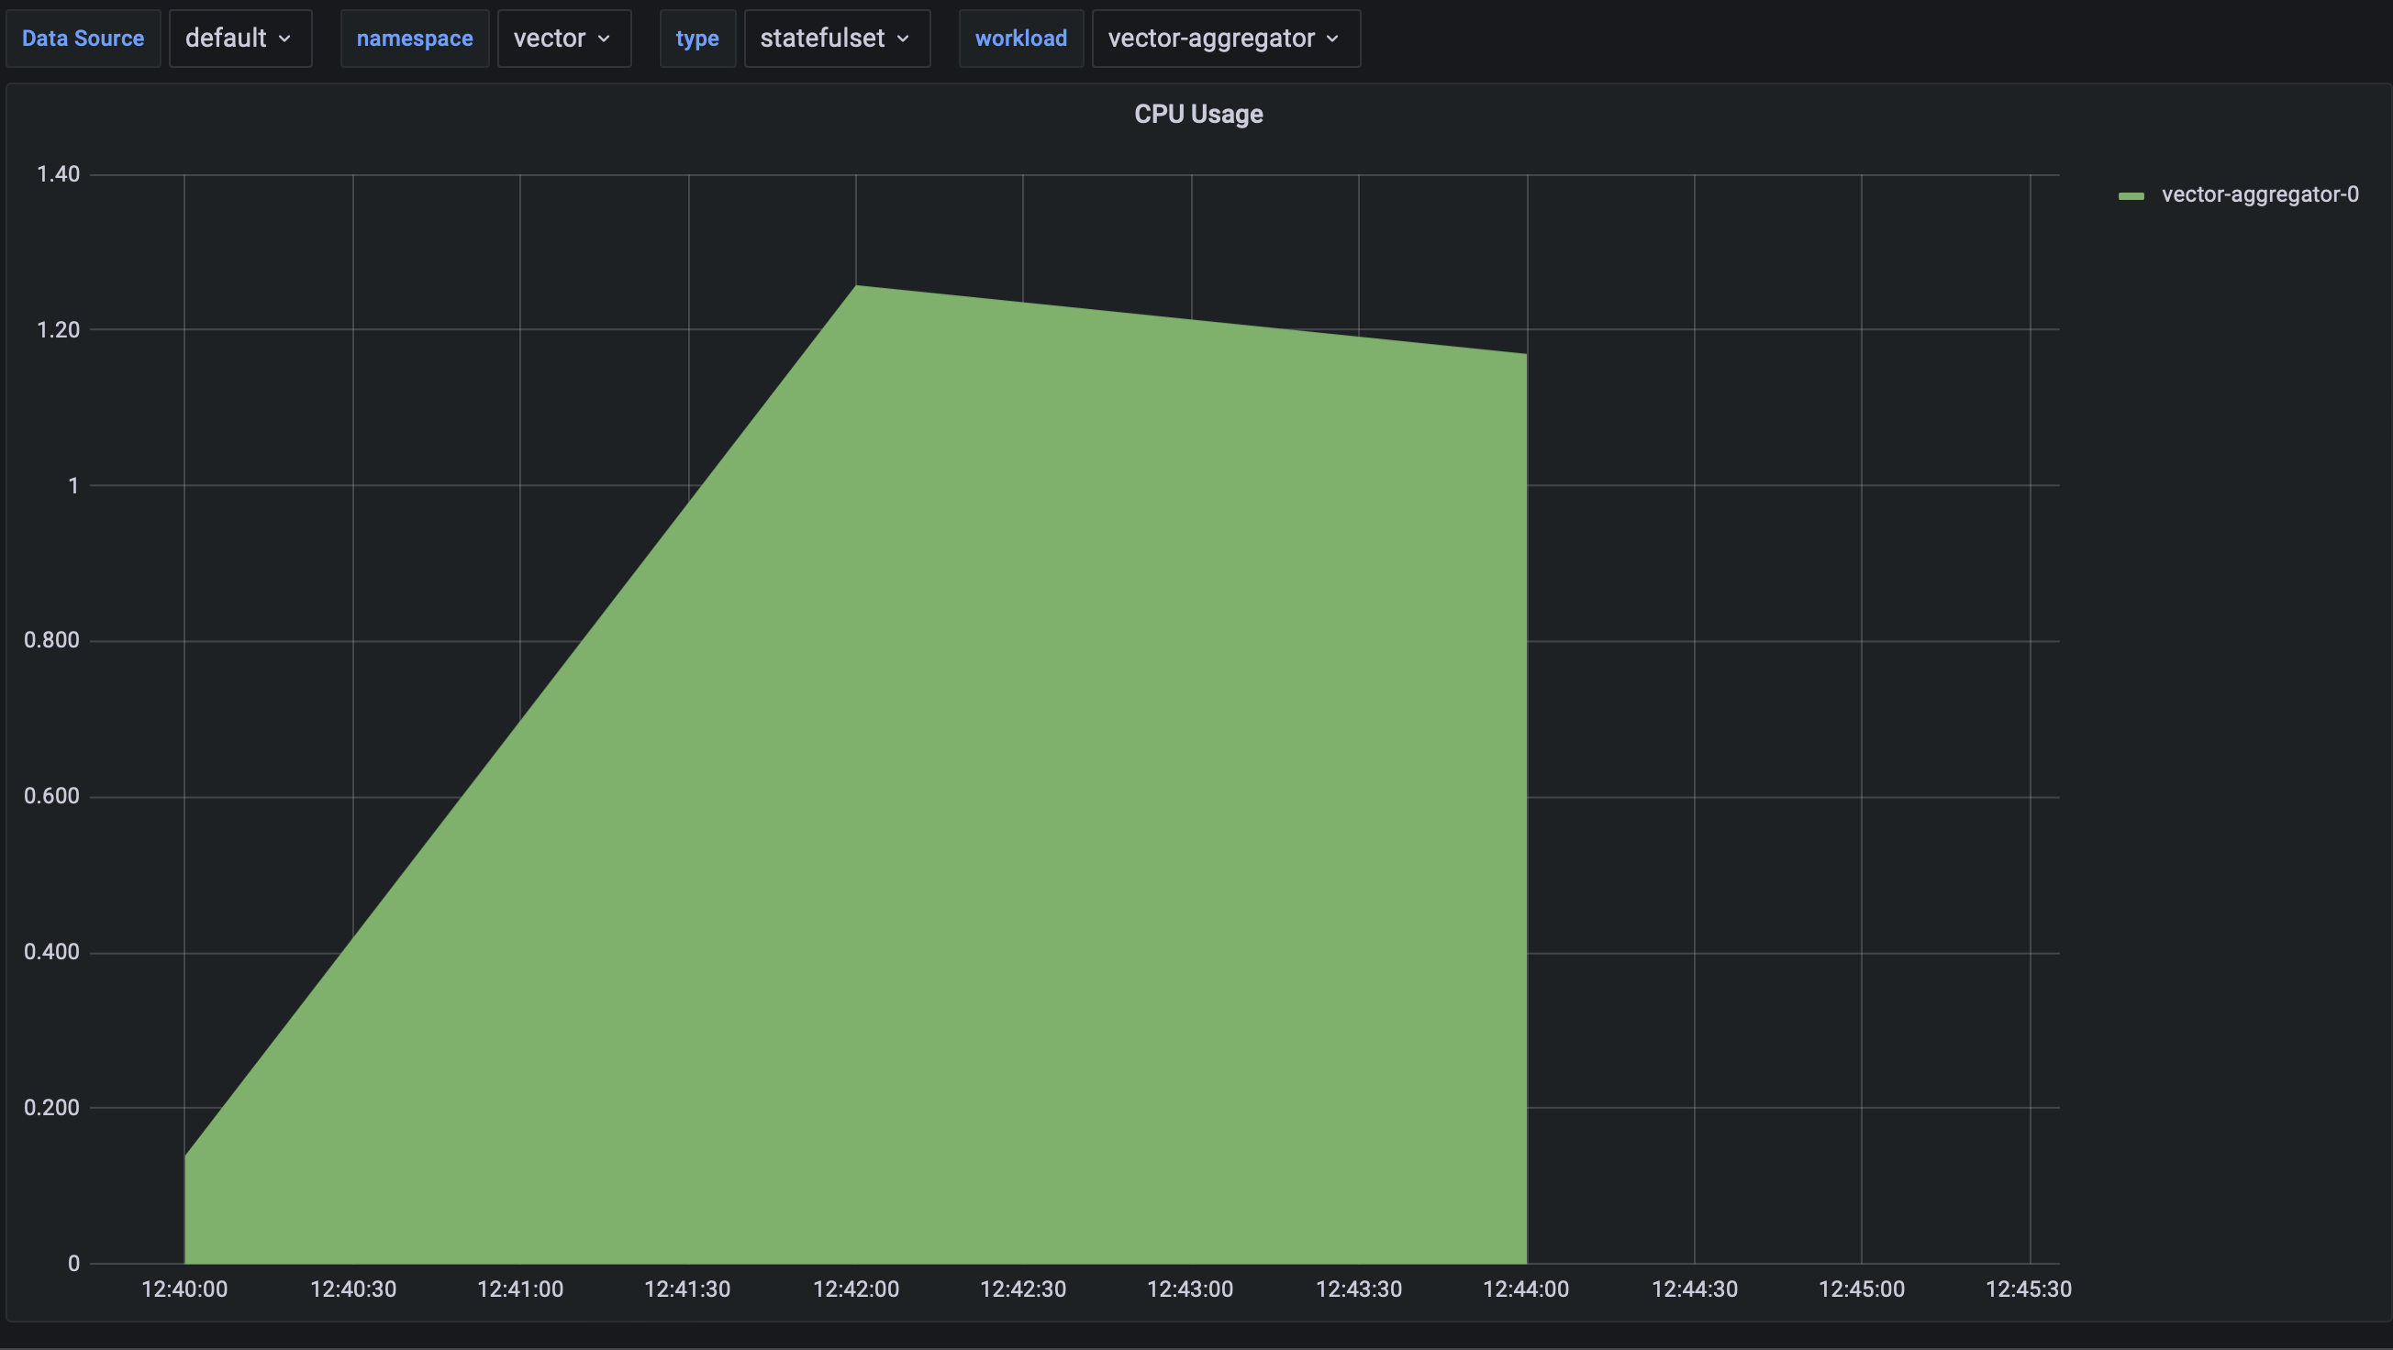Click the chevron next to statefulset
This screenshot has height=1350, width=2393.
click(x=903, y=39)
